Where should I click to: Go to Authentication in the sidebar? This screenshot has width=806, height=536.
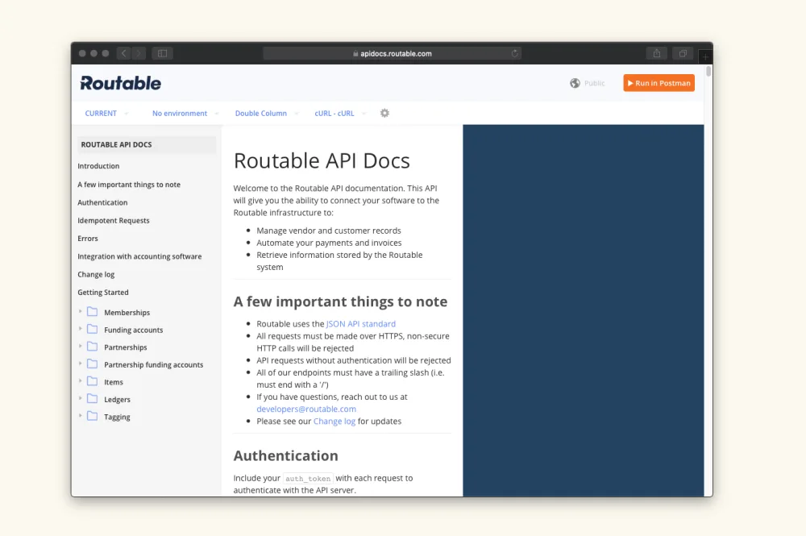(102, 202)
